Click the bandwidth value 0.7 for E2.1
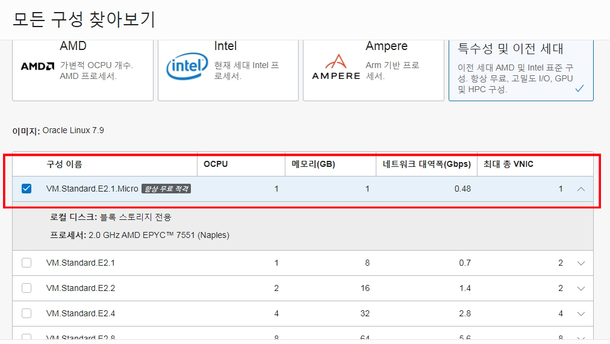The image size is (610, 344). pyautogui.click(x=465, y=263)
